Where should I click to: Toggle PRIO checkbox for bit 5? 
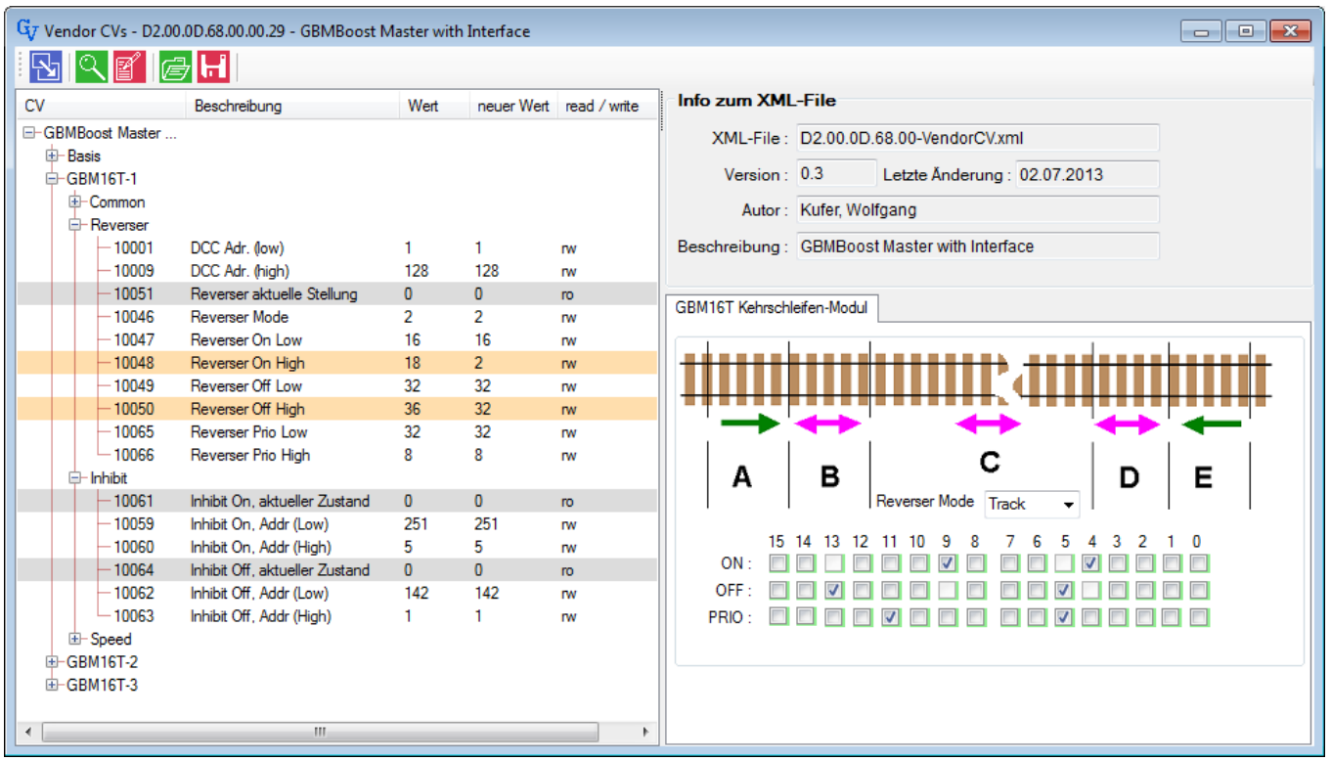[1064, 617]
